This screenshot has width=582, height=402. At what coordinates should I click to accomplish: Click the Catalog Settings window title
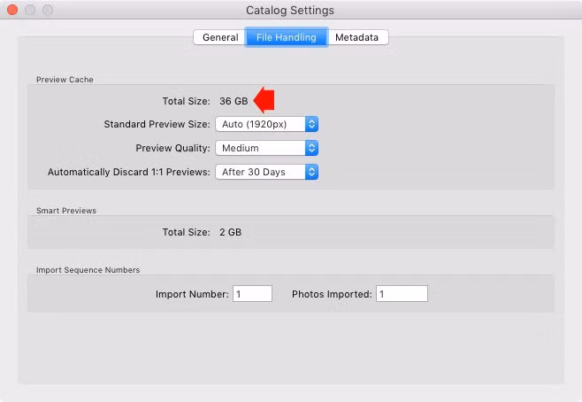click(290, 11)
